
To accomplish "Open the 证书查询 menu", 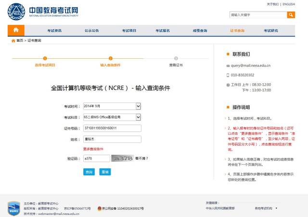I will 237,31.
